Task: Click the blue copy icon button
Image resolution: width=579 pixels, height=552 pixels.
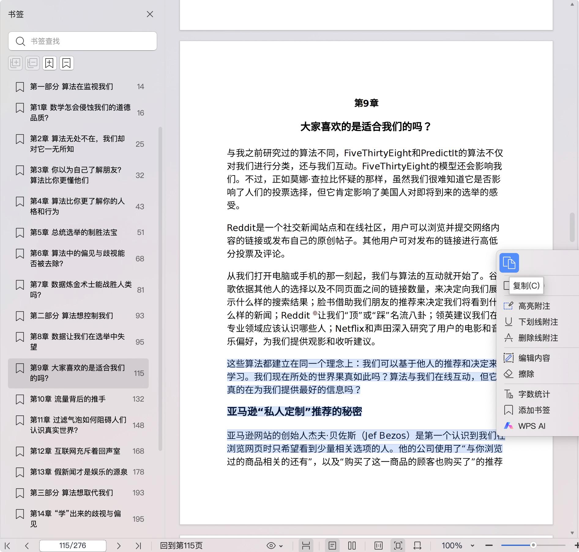Action: coord(509,263)
